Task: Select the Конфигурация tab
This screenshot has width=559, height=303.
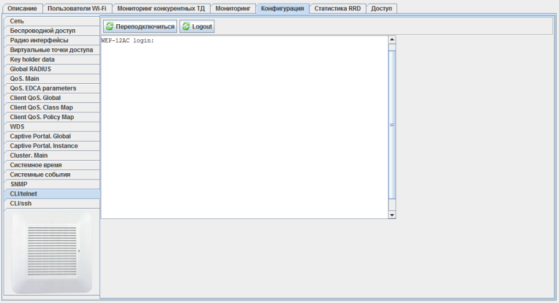Action: 283,8
